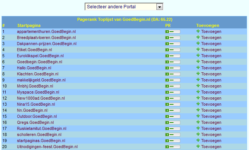Viewport: 249px width, 150px height.
Task: Open Euroklikspel.GoedBegin.nl link
Action: click(x=40, y=56)
